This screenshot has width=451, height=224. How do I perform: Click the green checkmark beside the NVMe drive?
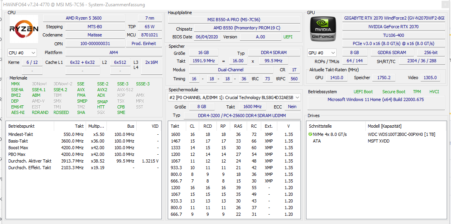point(310,134)
